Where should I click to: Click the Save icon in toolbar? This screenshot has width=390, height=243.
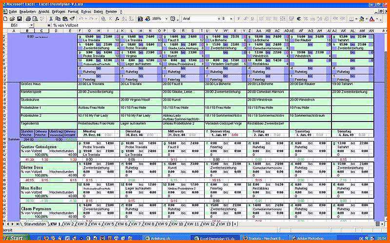[x=19, y=18]
